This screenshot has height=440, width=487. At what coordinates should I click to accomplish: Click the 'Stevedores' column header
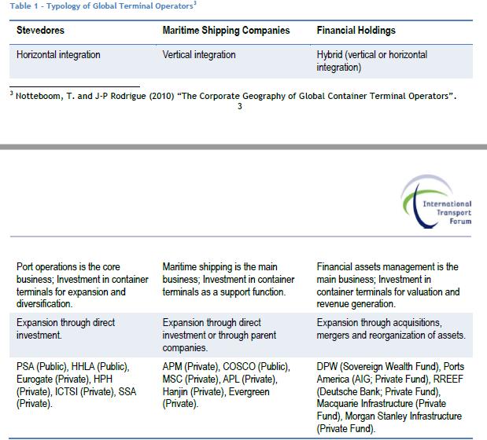[40, 31]
